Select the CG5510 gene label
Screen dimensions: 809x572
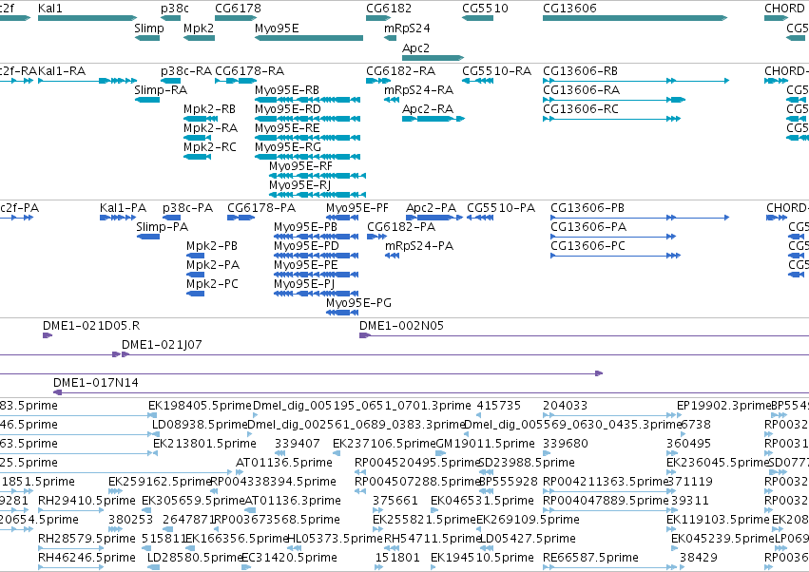tap(485, 9)
